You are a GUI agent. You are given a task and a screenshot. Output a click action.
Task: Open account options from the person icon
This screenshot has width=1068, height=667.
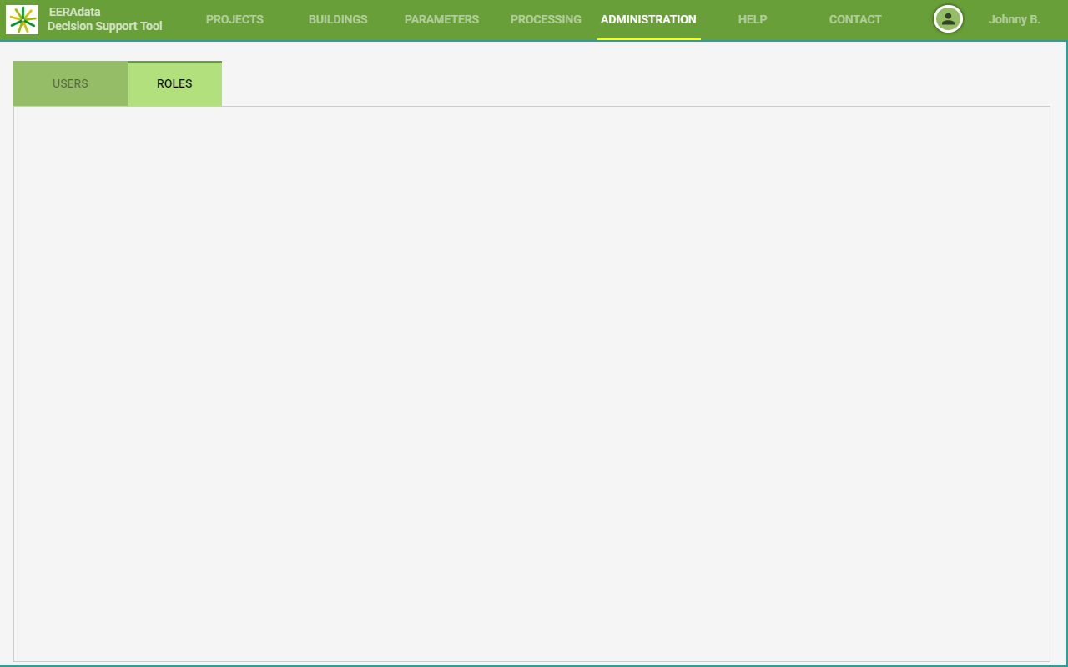948,19
